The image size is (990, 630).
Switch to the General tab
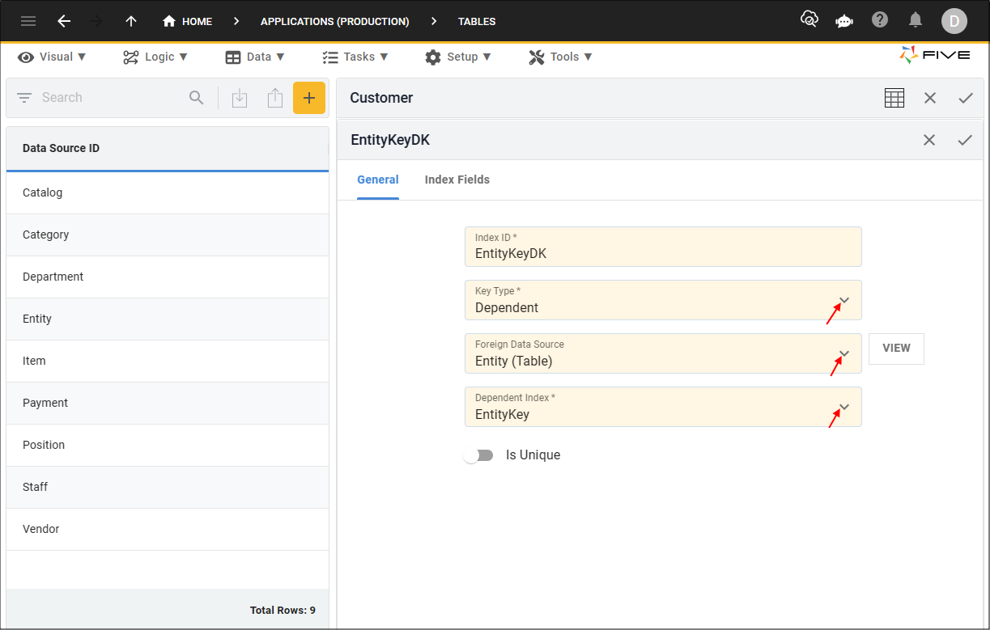coord(378,180)
